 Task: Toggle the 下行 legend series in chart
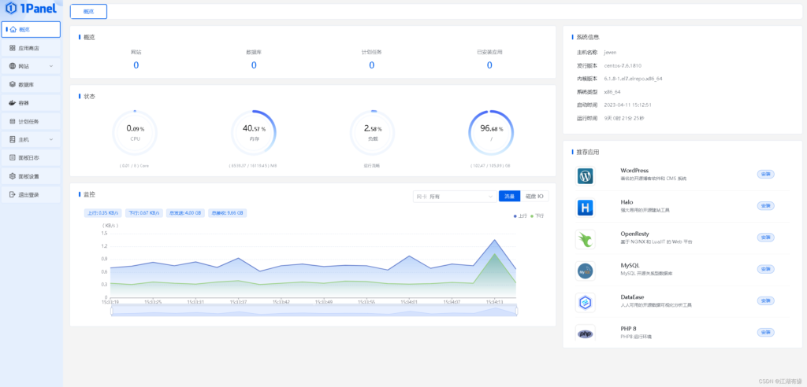[537, 215]
